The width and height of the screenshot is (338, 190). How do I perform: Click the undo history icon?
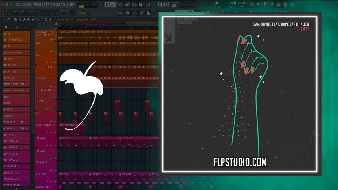(x=251, y=4)
